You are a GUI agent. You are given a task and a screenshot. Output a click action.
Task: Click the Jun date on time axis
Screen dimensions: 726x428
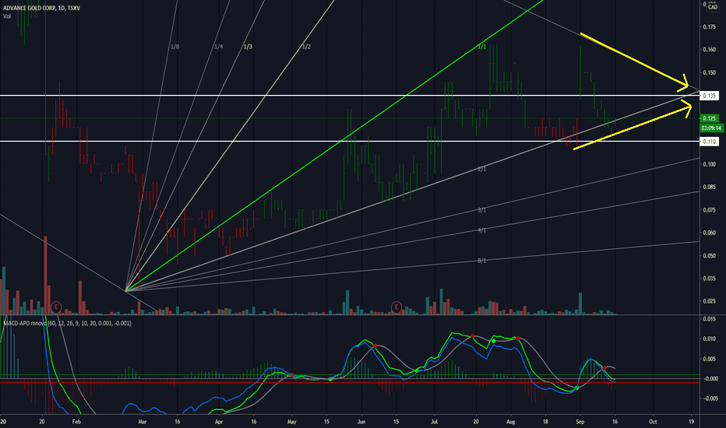click(x=361, y=422)
